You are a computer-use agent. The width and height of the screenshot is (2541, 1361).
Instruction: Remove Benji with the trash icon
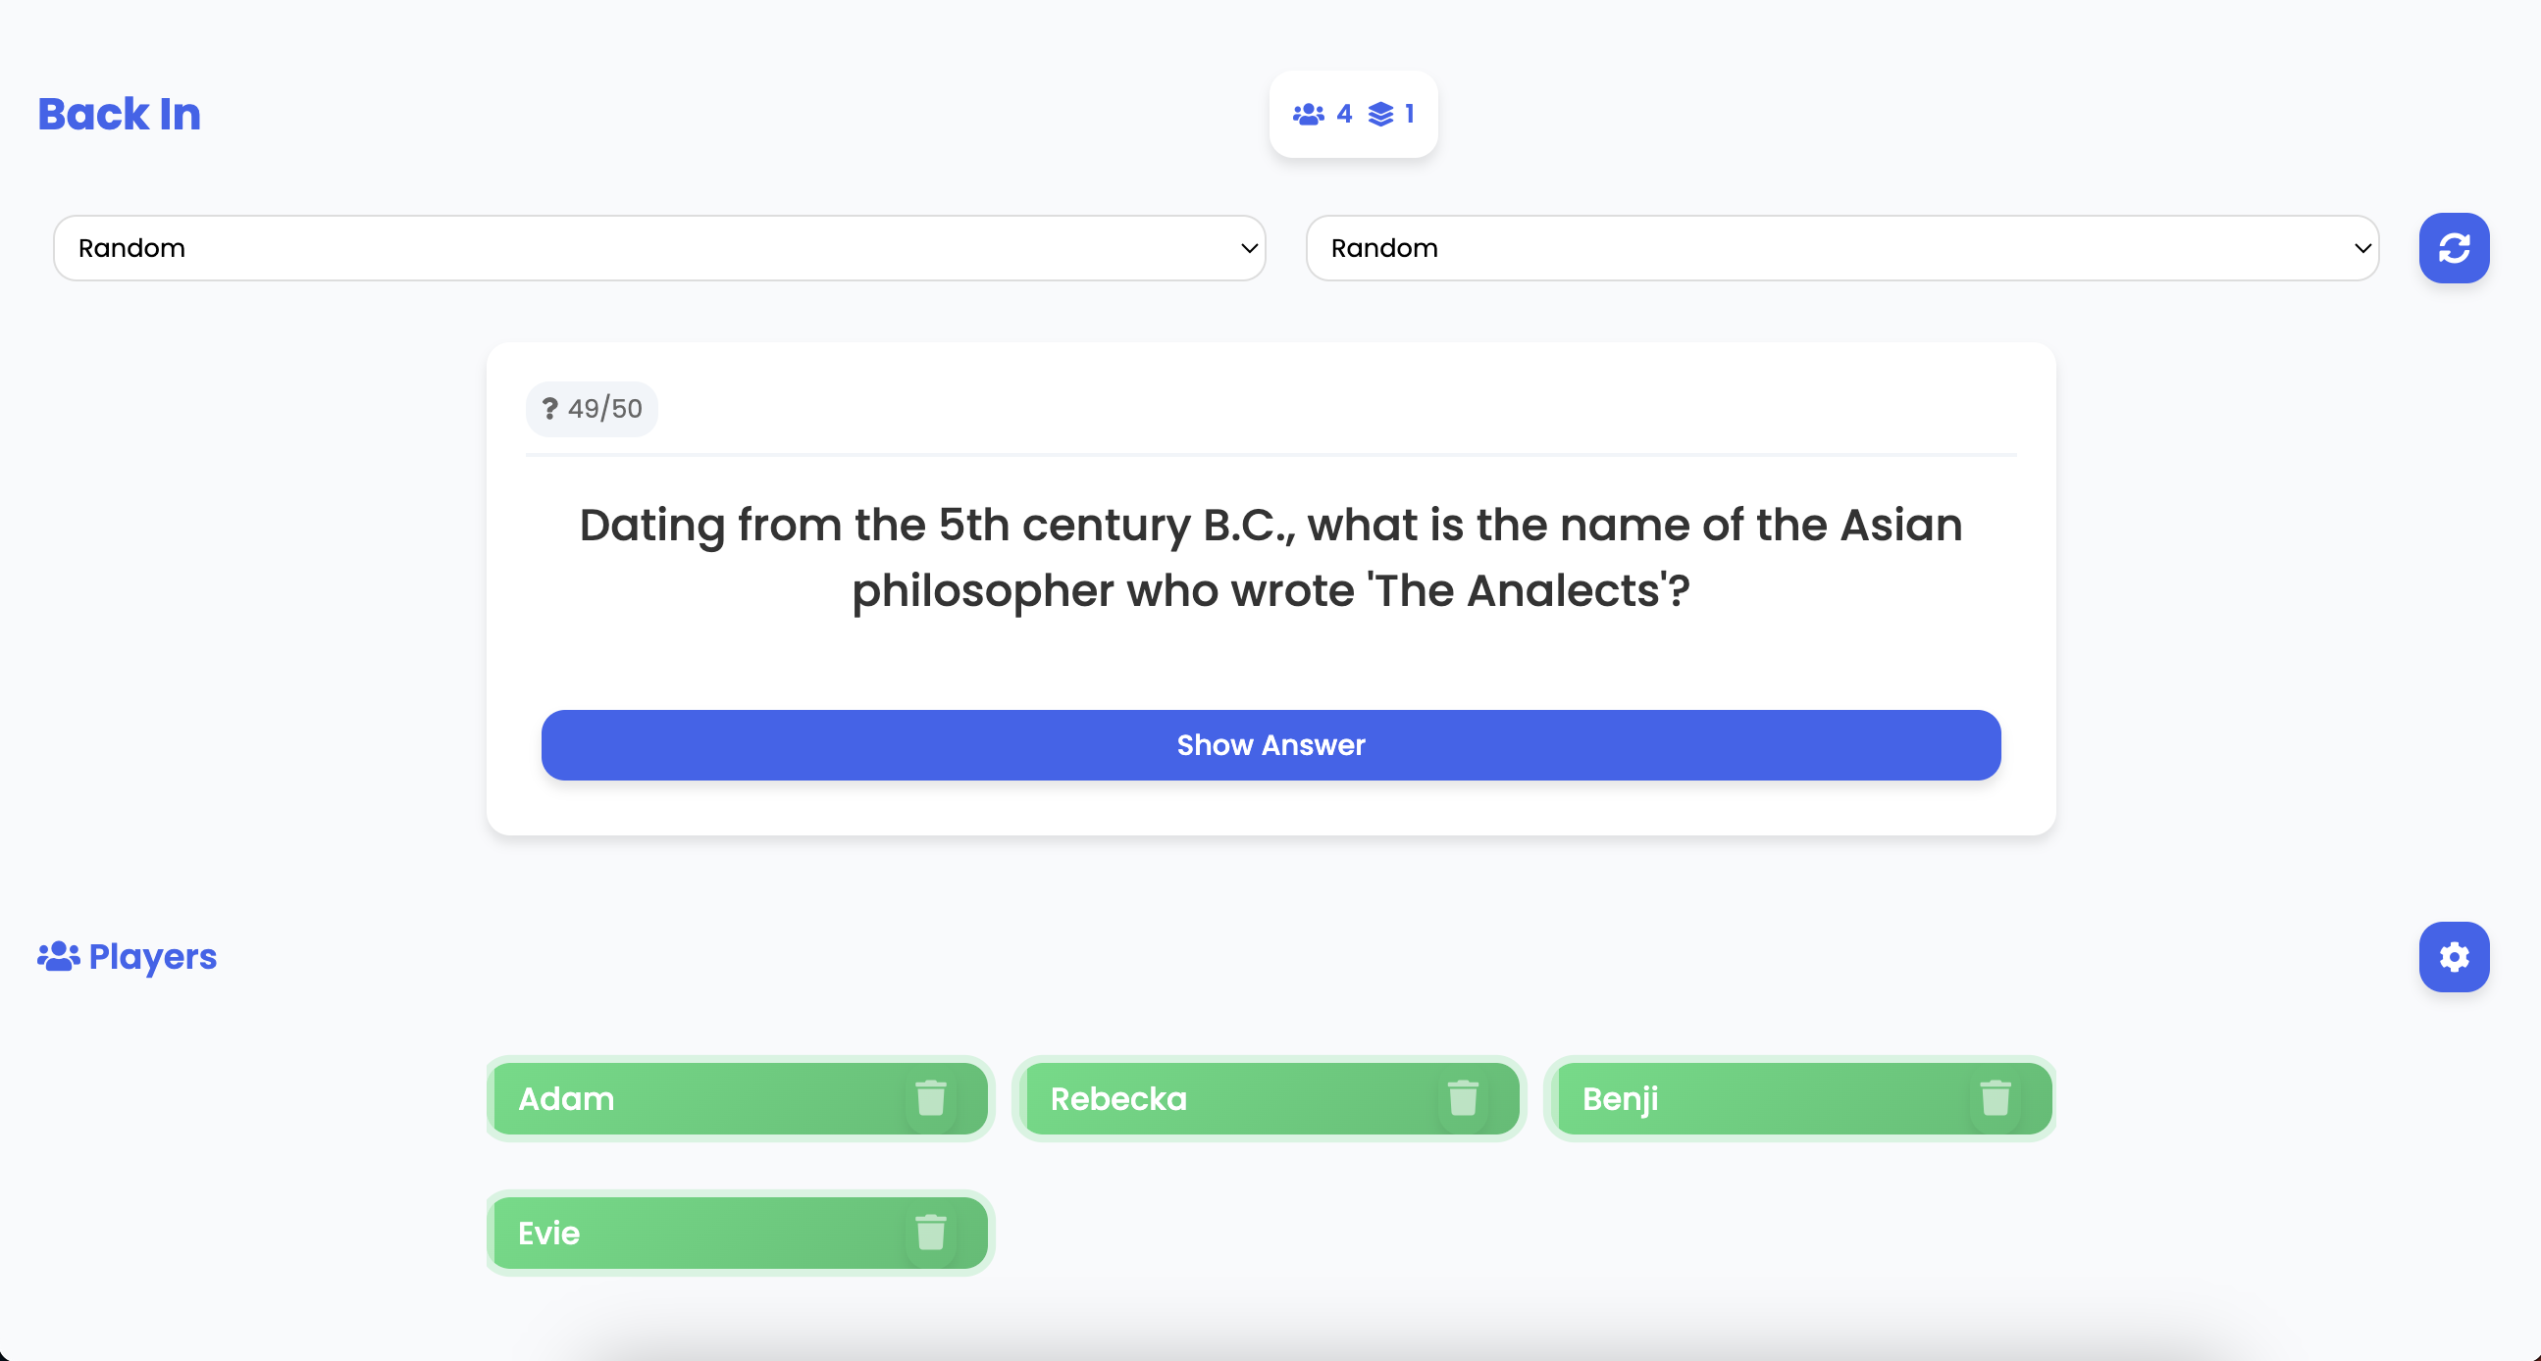click(x=1995, y=1098)
